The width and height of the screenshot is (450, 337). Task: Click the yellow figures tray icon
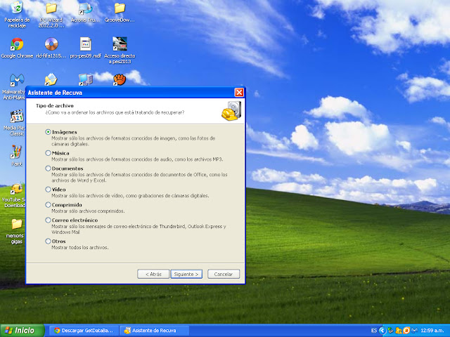399,331
